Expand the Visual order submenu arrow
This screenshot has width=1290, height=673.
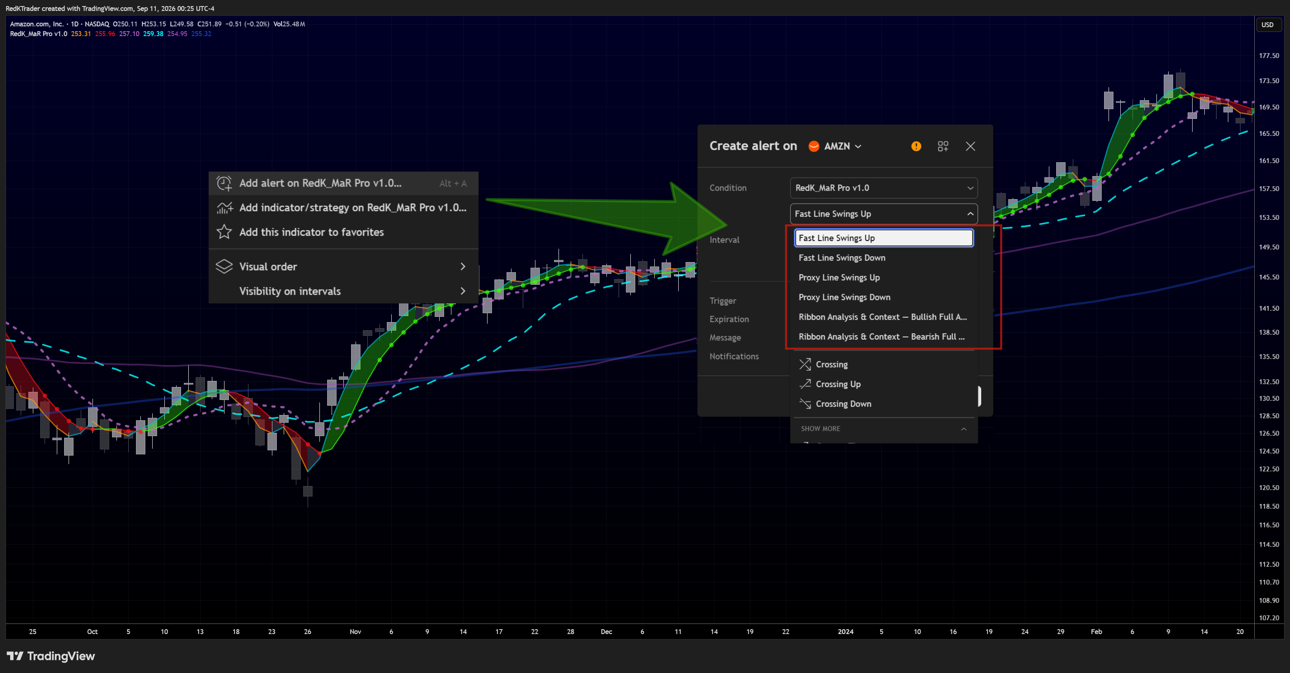click(x=463, y=267)
